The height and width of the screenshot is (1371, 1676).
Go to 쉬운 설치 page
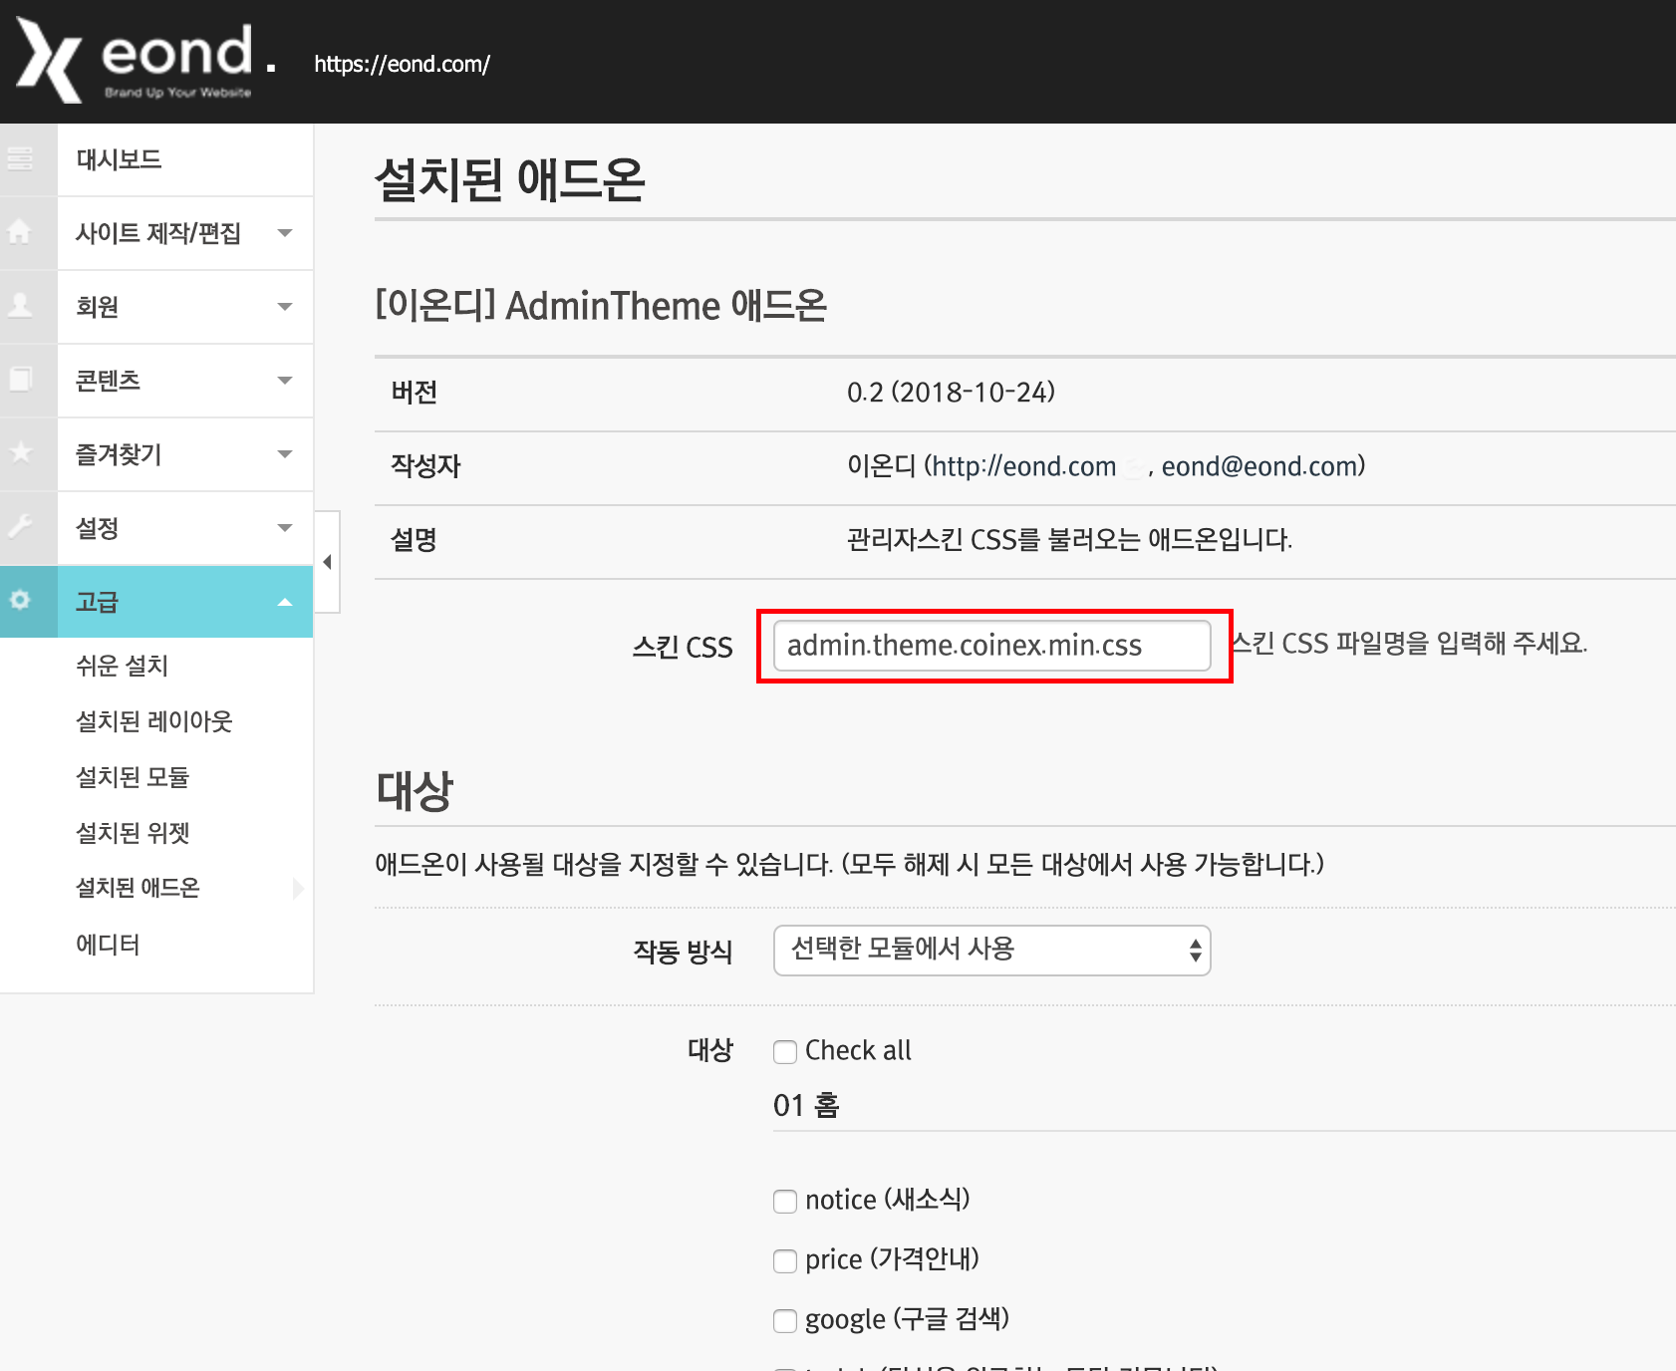click(x=122, y=666)
